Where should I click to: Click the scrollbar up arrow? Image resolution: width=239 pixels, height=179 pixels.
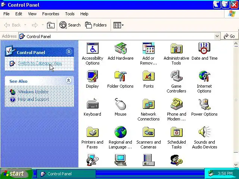click(x=236, y=44)
